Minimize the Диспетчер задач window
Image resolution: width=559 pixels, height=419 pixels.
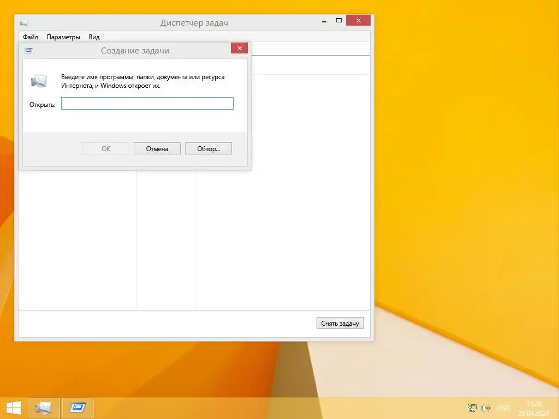[324, 21]
